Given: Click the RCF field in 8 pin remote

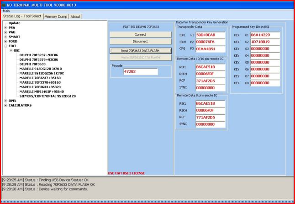Looking at the screenshot, I should [211, 118].
